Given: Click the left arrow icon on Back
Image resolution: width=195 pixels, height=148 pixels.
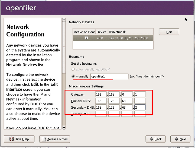Looking at the screenshot, I should 152,139.
